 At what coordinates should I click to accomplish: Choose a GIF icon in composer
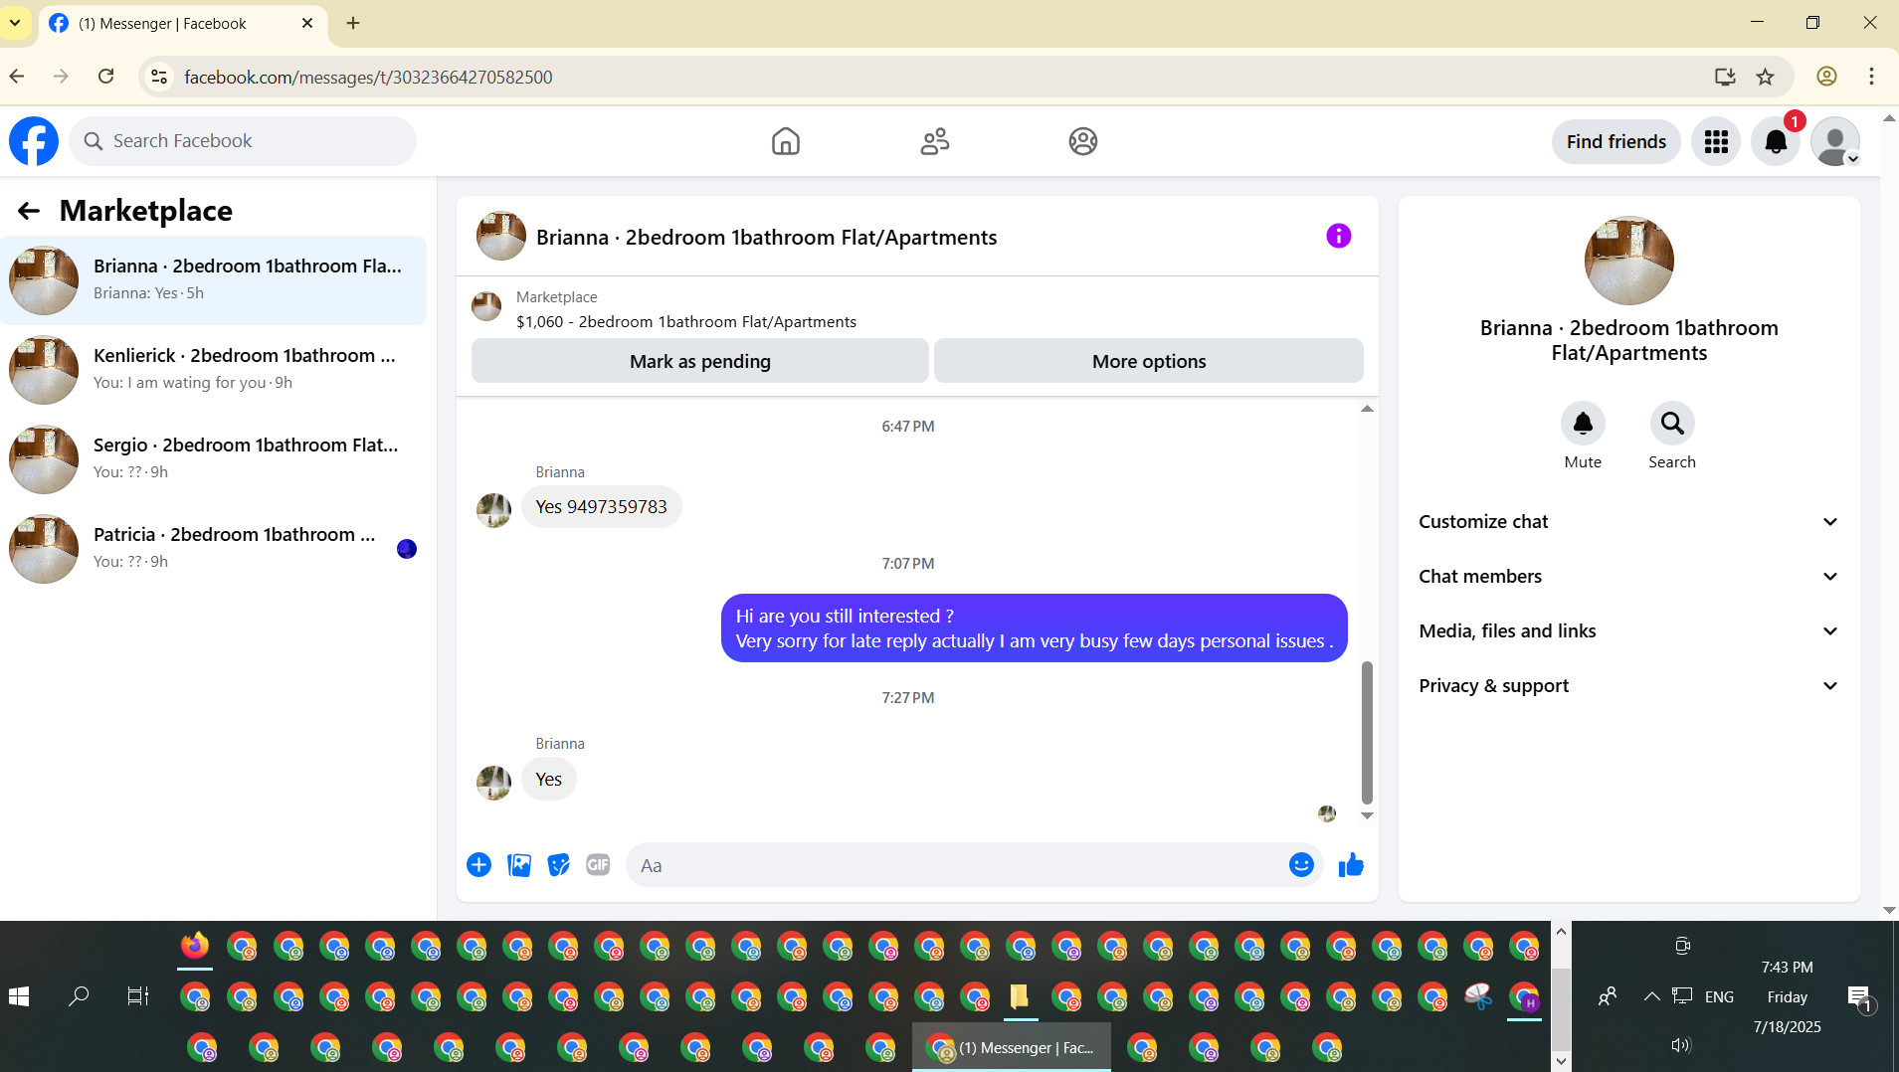(x=598, y=865)
